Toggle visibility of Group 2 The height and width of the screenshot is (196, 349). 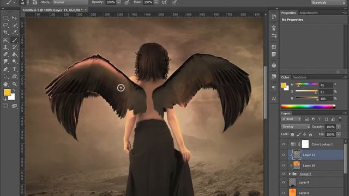pos(284,174)
